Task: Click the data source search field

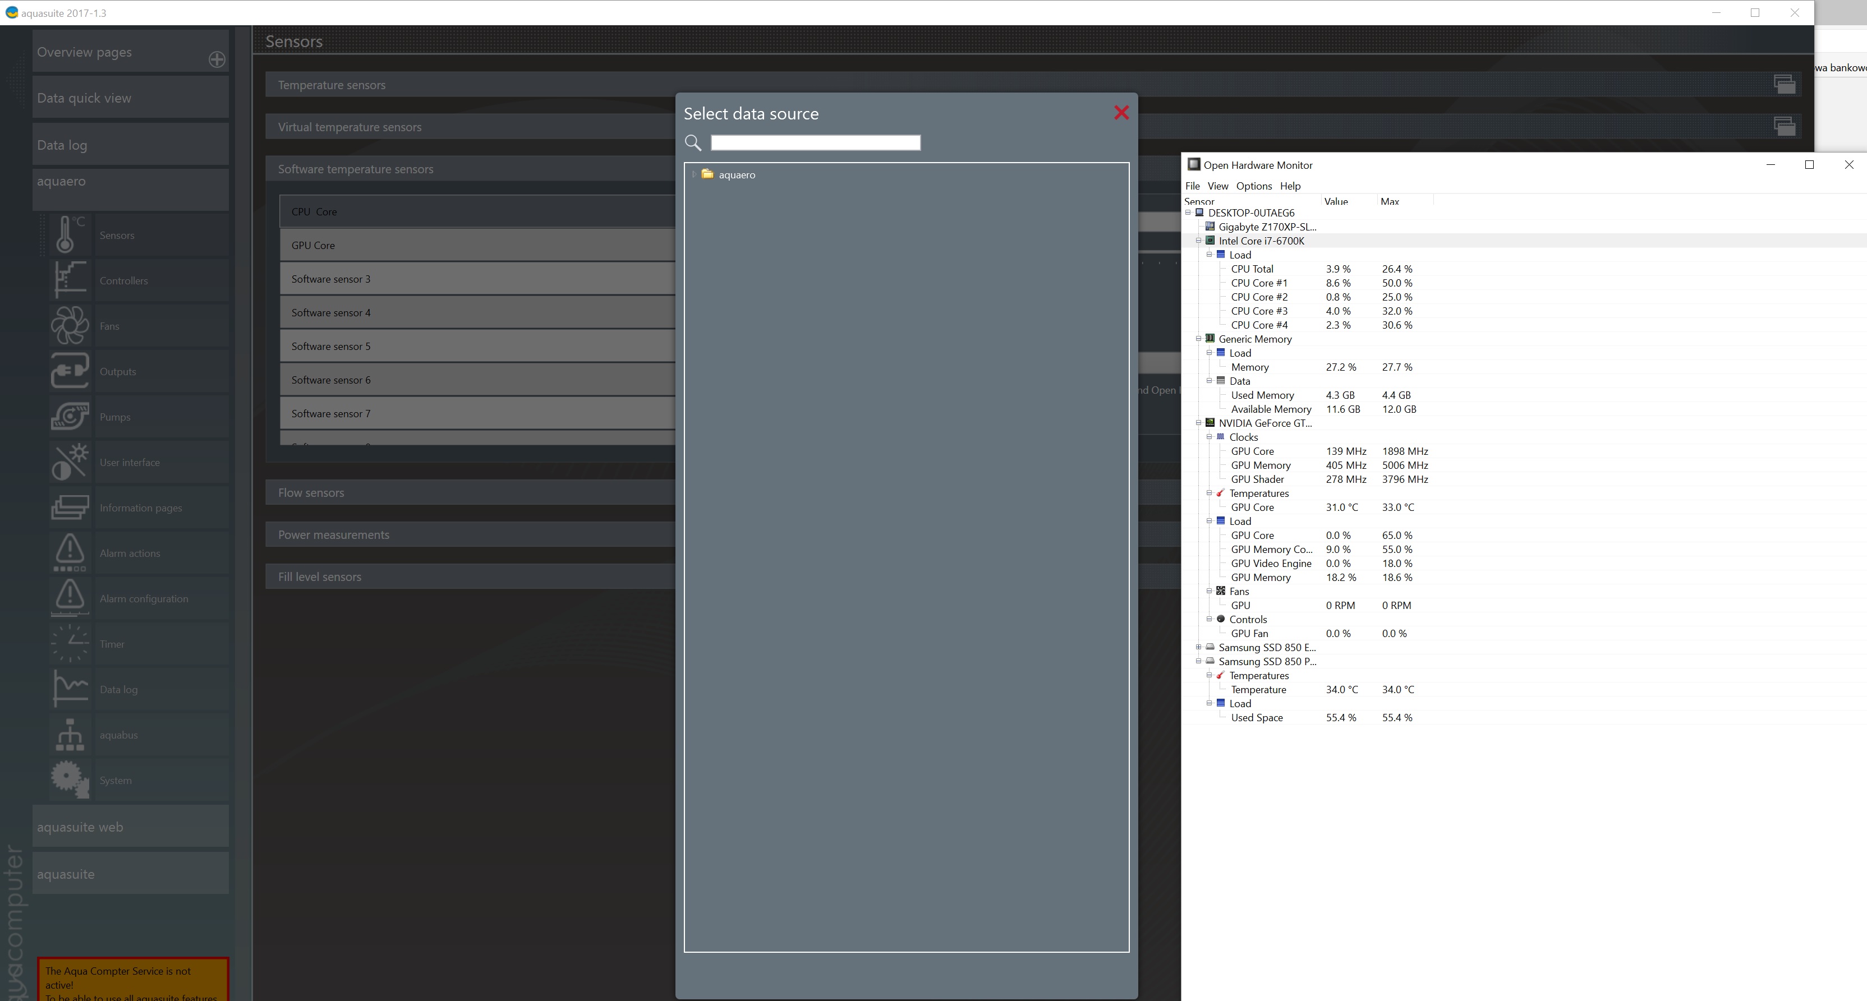Action: click(x=815, y=142)
